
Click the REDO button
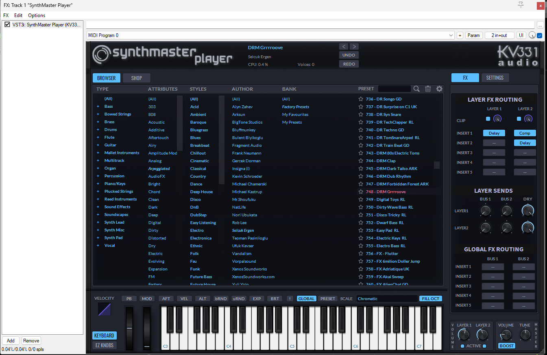click(x=349, y=64)
